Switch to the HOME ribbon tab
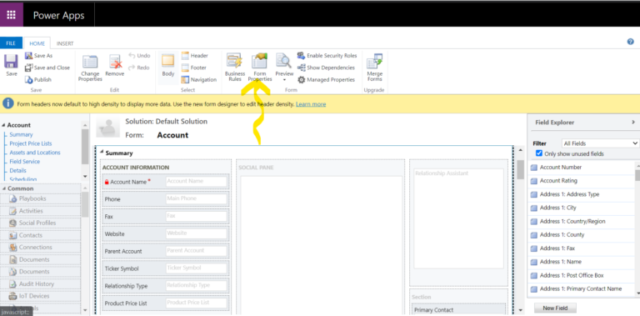The width and height of the screenshot is (640, 316). 37,43
